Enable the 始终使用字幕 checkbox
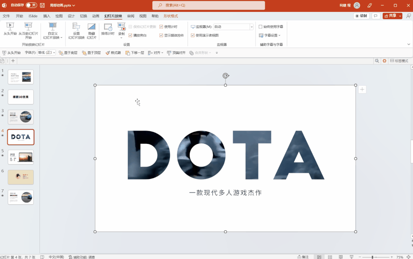 (260, 26)
